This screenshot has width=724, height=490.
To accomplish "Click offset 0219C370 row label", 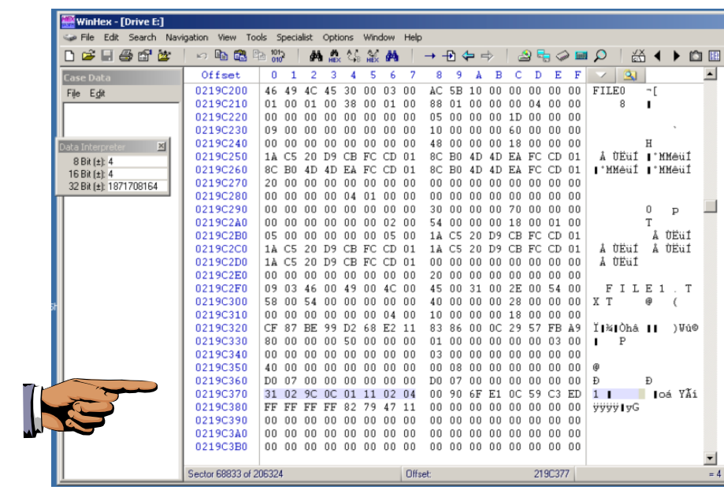I will [x=221, y=395].
